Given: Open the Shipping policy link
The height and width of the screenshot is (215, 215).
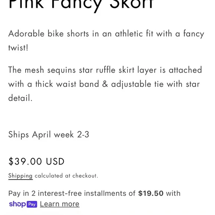Looking at the screenshot, I should tap(20, 176).
